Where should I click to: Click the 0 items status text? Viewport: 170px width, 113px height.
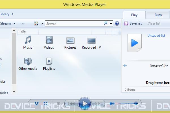(x=130, y=90)
